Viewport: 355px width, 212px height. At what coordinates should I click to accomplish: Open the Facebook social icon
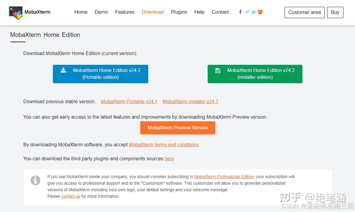(240, 12)
